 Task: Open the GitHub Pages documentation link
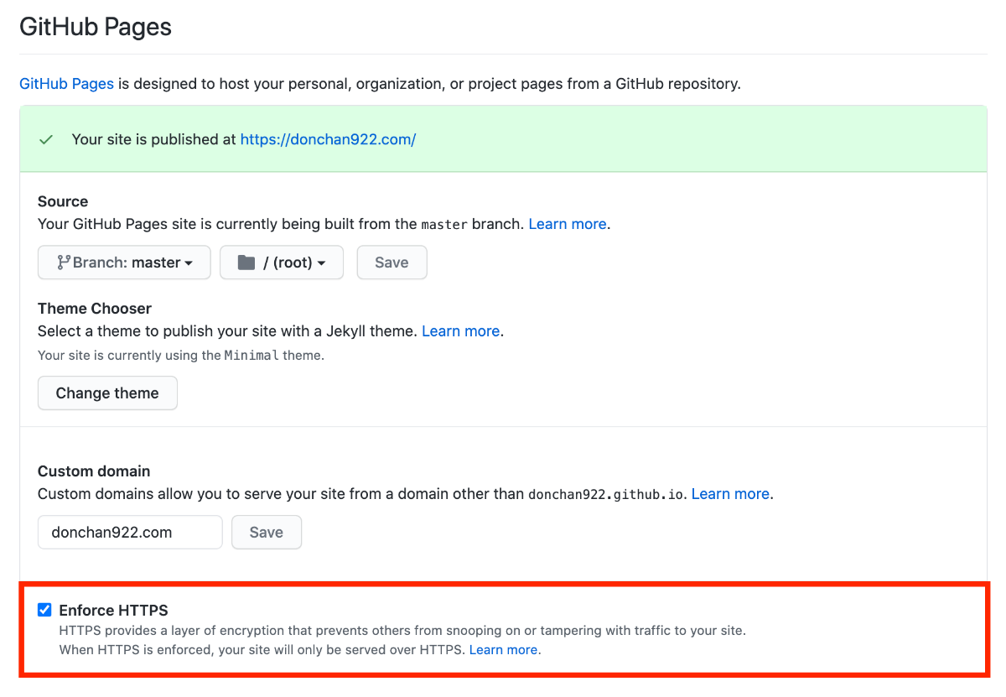66,84
